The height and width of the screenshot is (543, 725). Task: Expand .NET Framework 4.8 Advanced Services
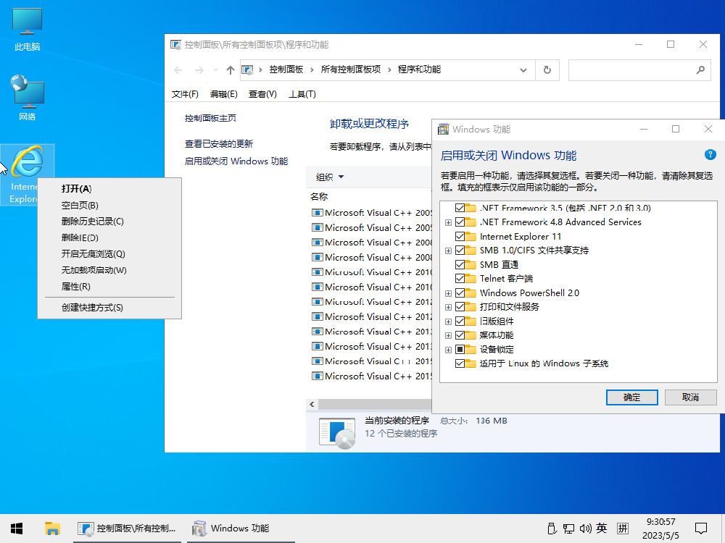449,222
